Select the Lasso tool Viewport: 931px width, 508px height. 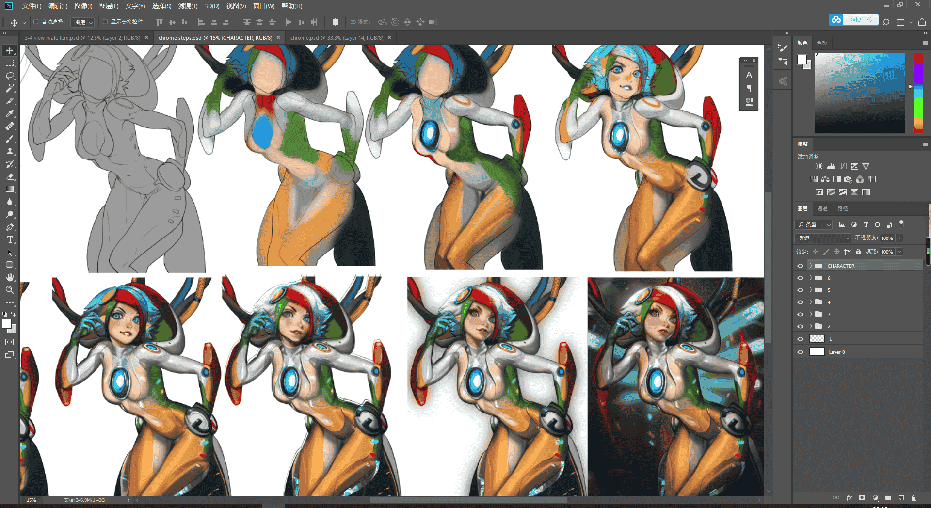pos(10,76)
